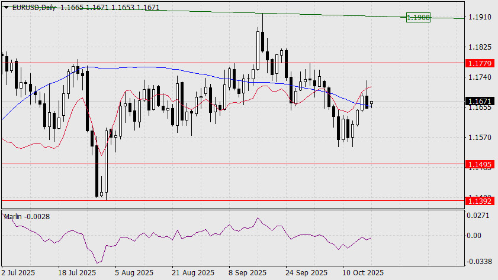Click the 1.1740 price scale value
498x280 pixels.
(x=480, y=77)
